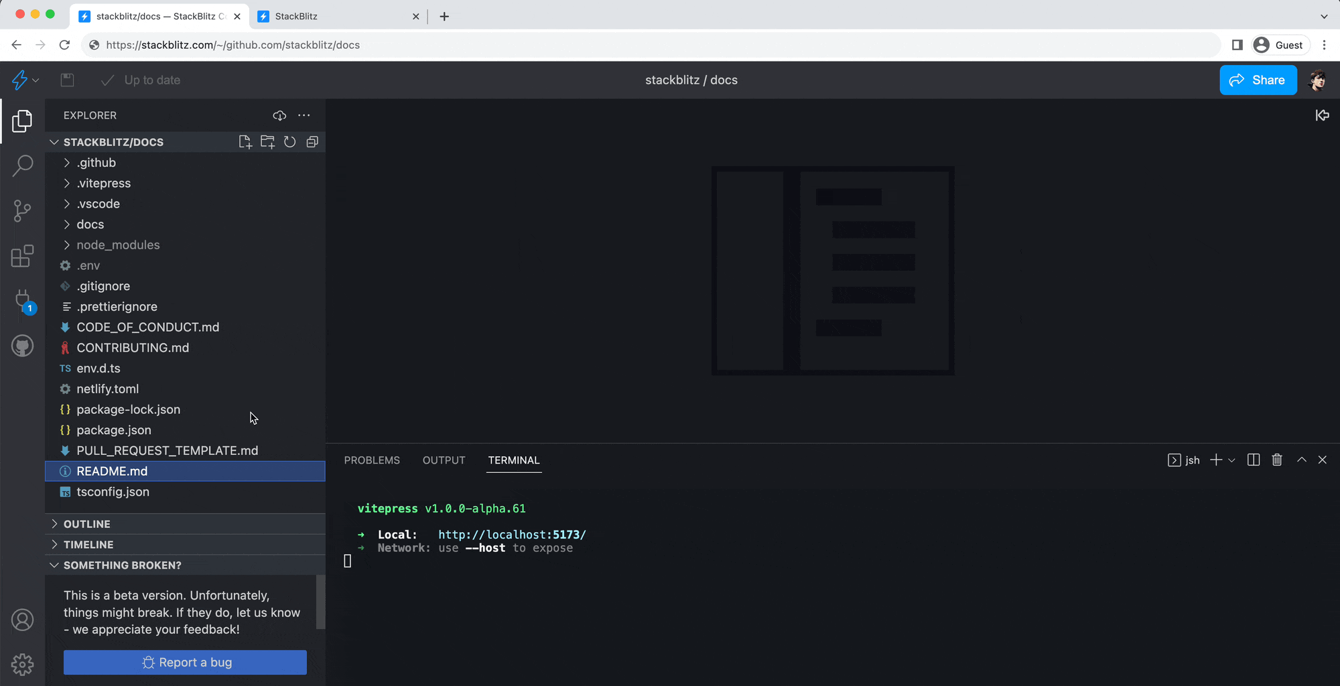This screenshot has width=1340, height=686.
Task: Open the Extensions view
Action: click(22, 256)
